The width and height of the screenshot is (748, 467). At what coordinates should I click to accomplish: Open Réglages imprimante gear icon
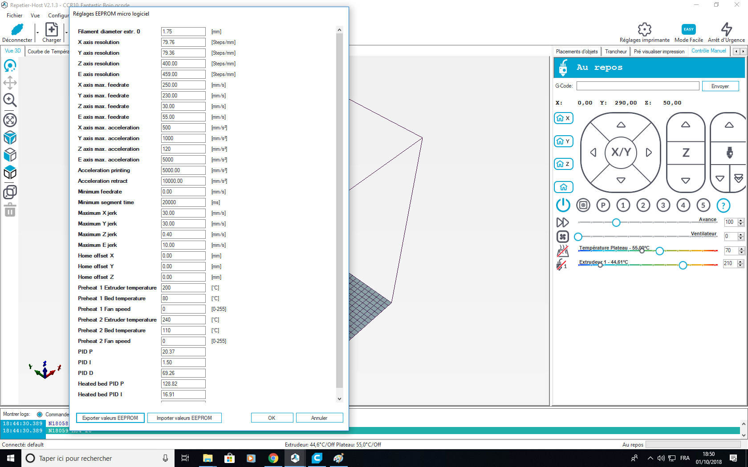[644, 29]
